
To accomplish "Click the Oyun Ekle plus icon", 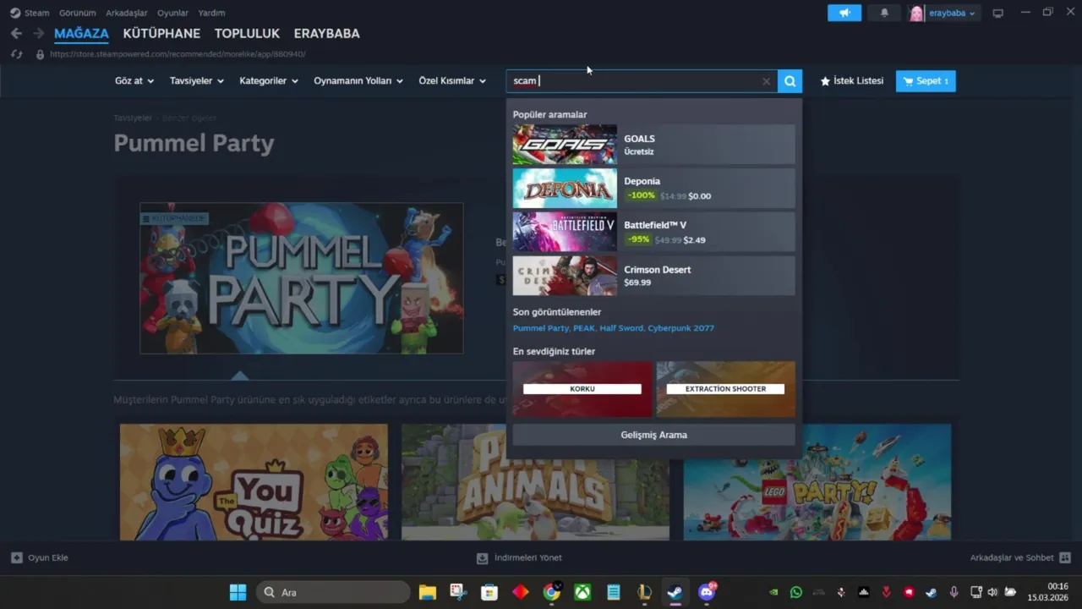I will (16, 557).
